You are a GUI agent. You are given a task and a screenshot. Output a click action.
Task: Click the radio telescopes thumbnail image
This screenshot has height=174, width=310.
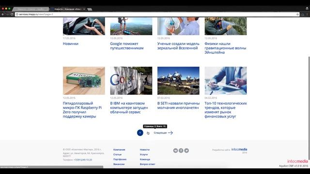point(178,81)
